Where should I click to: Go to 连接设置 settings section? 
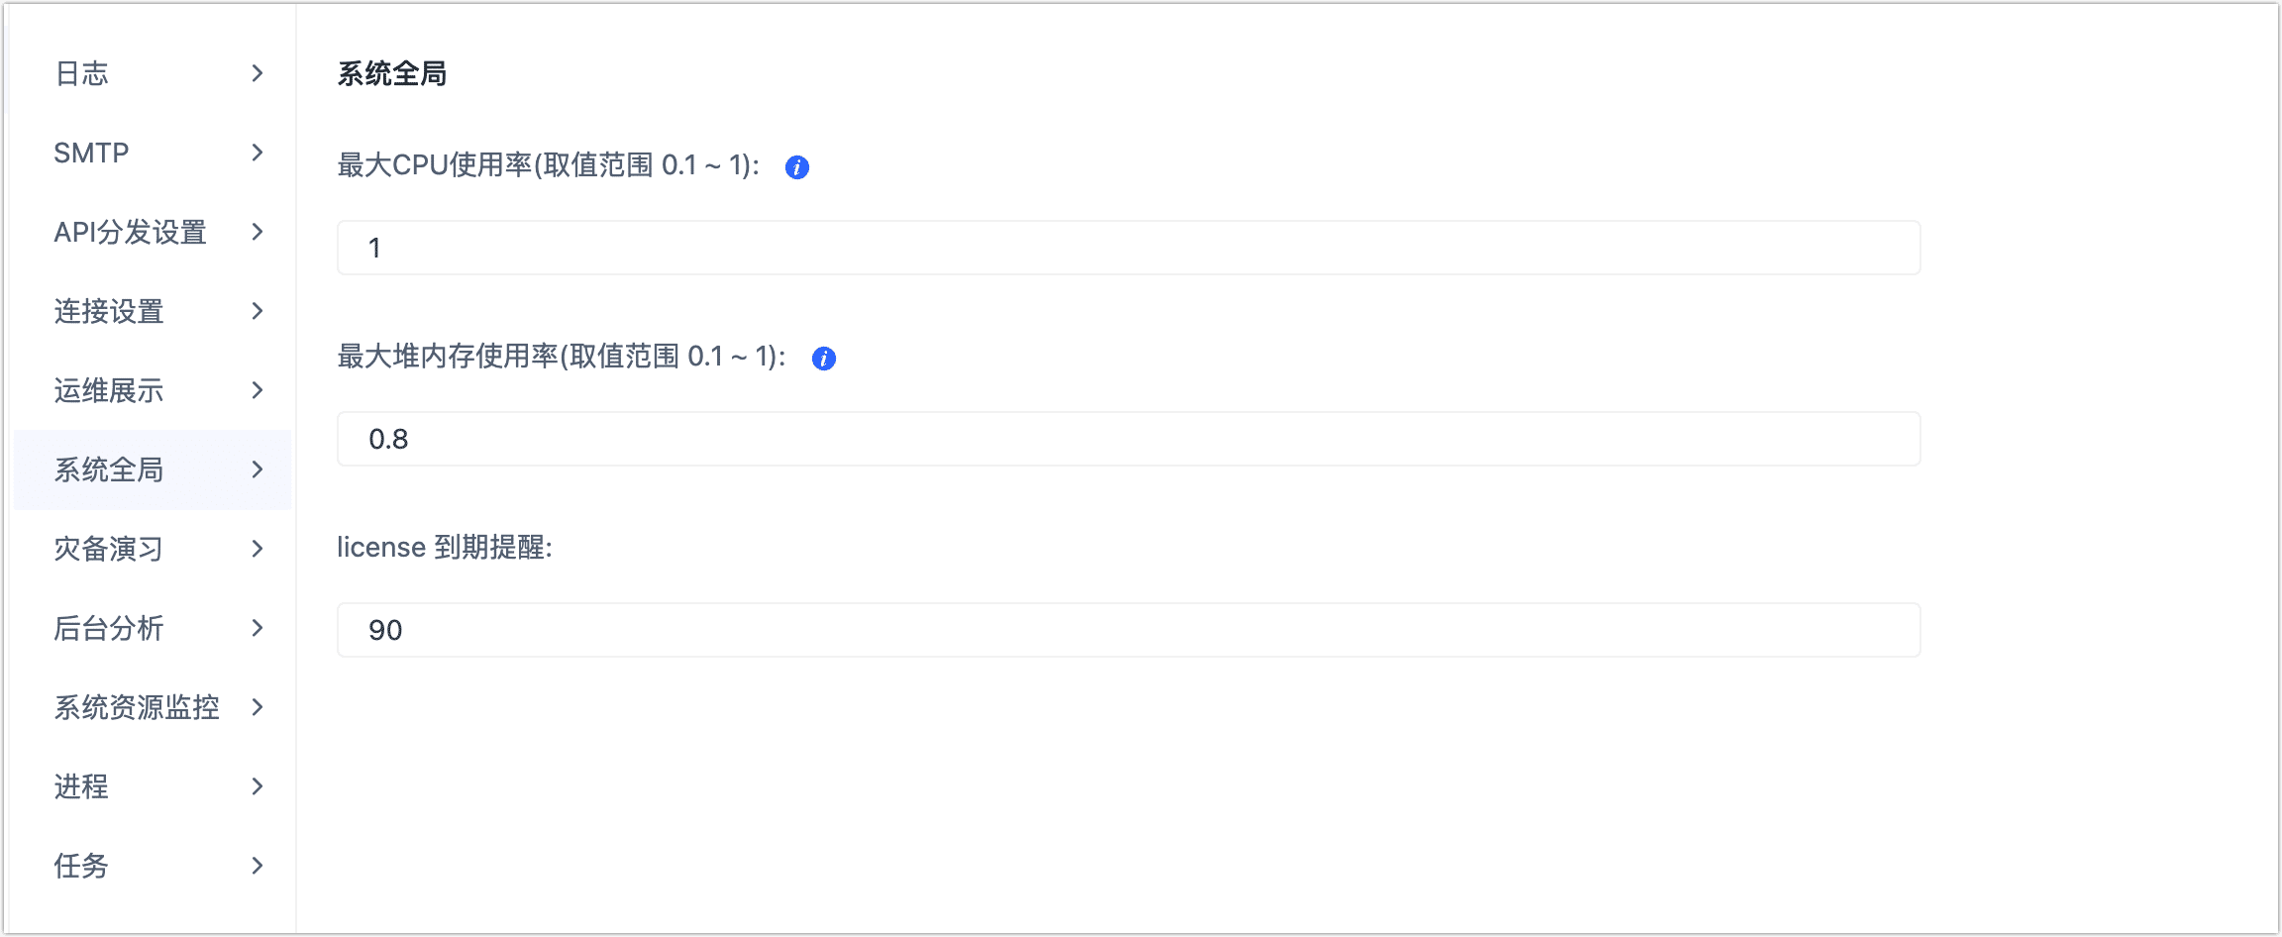click(x=109, y=311)
